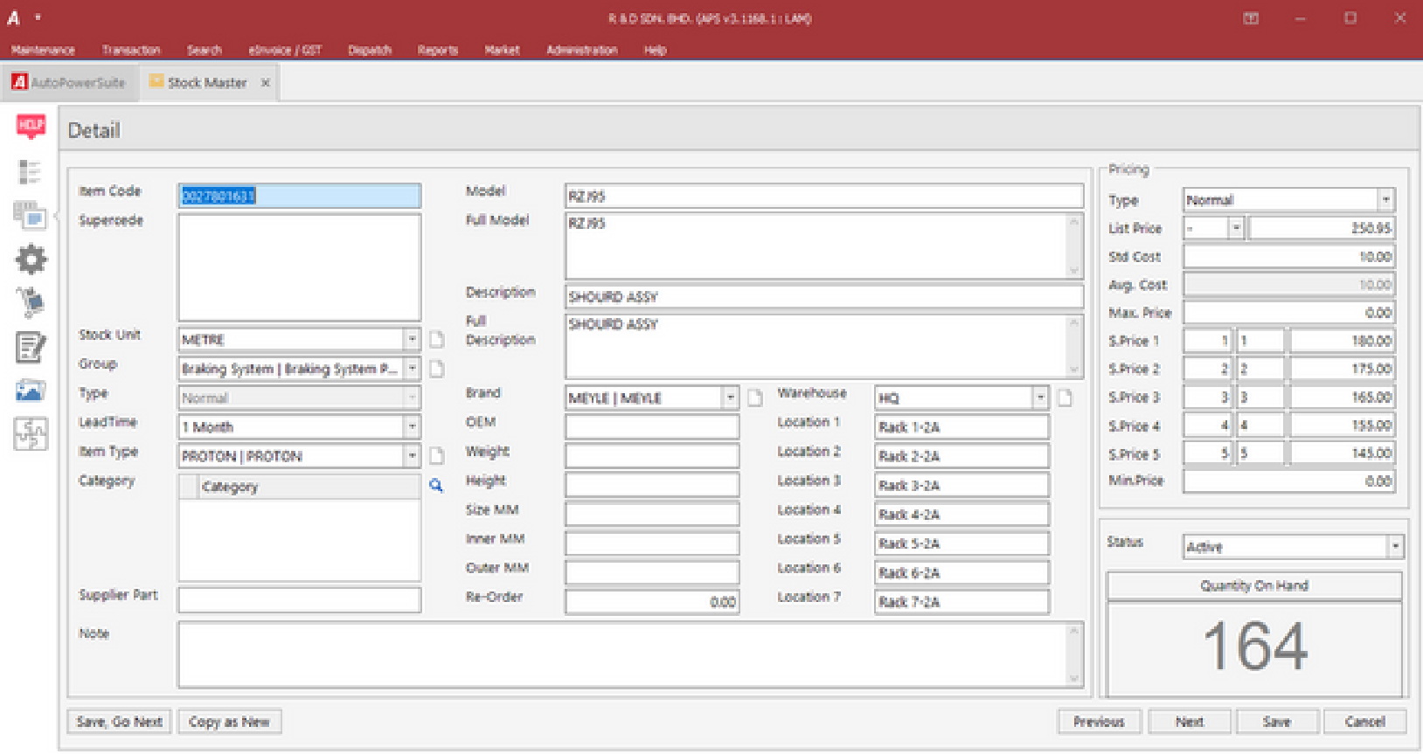The image size is (1423, 754).
Task: Open the Transaction menu
Action: pos(131,50)
